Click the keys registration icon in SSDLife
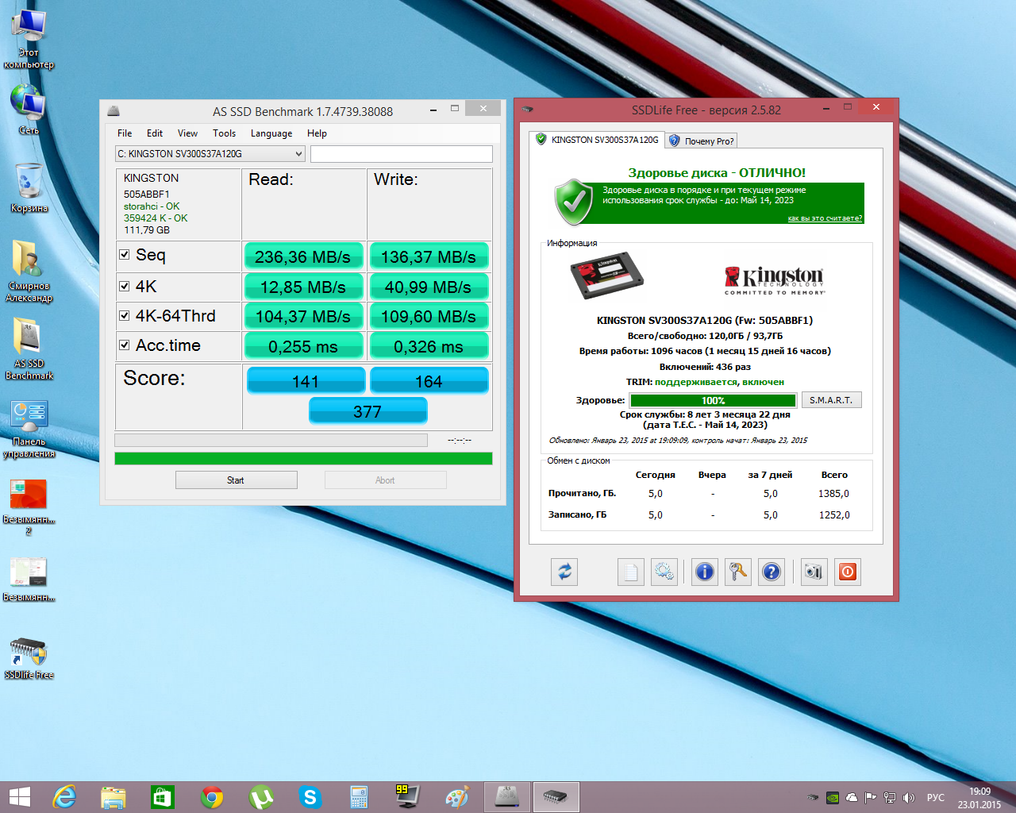This screenshot has width=1016, height=813. 738,572
